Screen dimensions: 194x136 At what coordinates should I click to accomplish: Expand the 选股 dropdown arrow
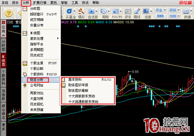(151, 11)
